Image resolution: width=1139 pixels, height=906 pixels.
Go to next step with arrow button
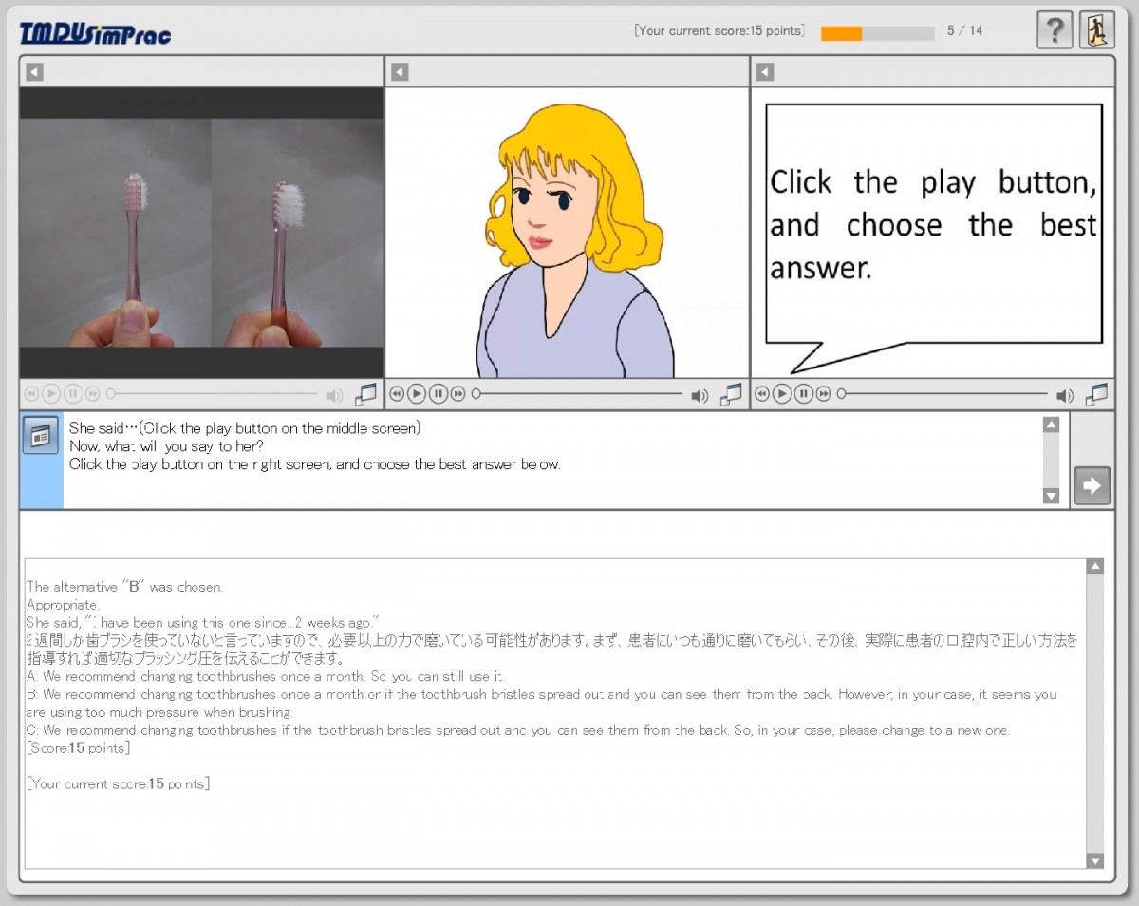[1092, 486]
